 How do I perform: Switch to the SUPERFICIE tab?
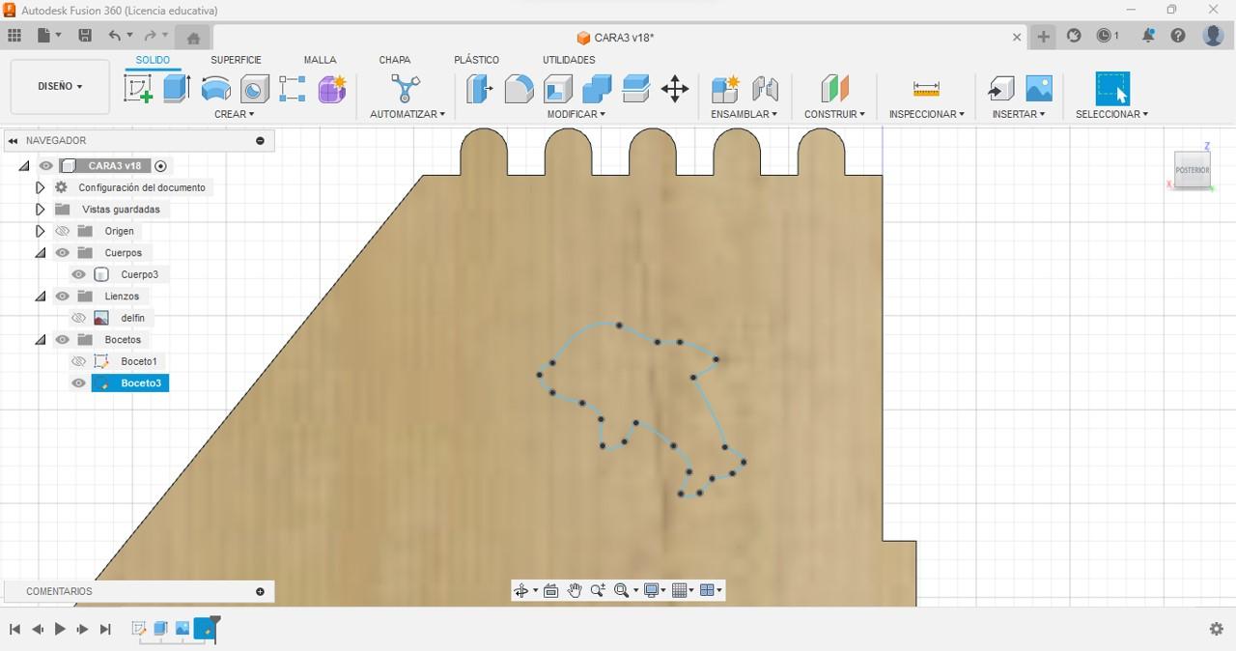(236, 60)
